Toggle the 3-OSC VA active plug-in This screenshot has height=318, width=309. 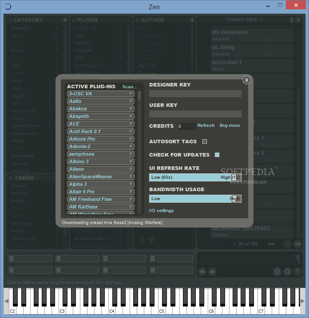(101, 94)
